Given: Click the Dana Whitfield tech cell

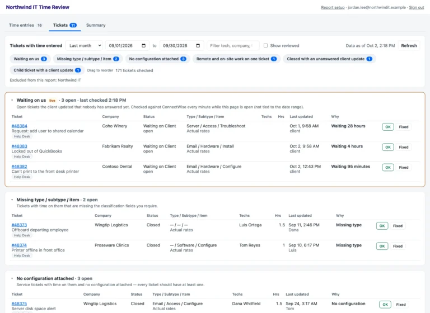Looking at the screenshot, I should pos(246,303).
